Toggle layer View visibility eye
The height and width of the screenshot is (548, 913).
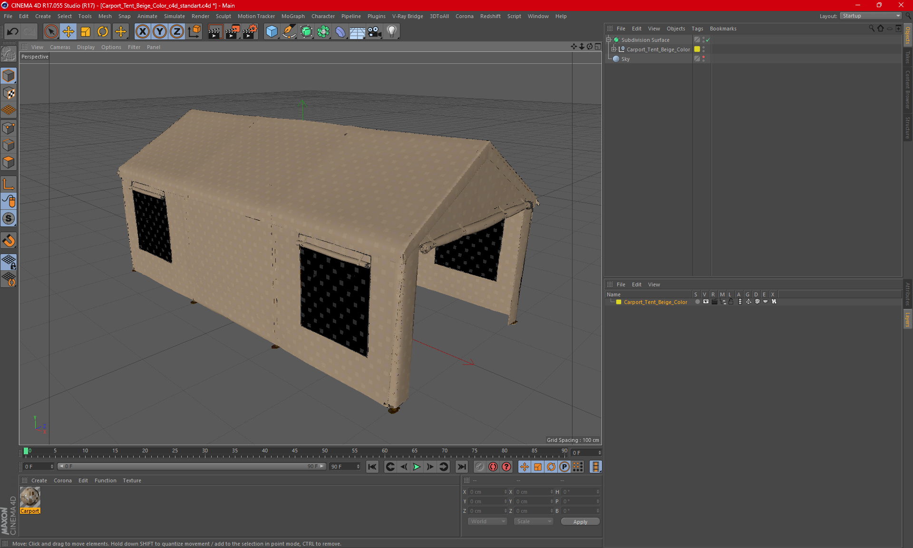(706, 302)
